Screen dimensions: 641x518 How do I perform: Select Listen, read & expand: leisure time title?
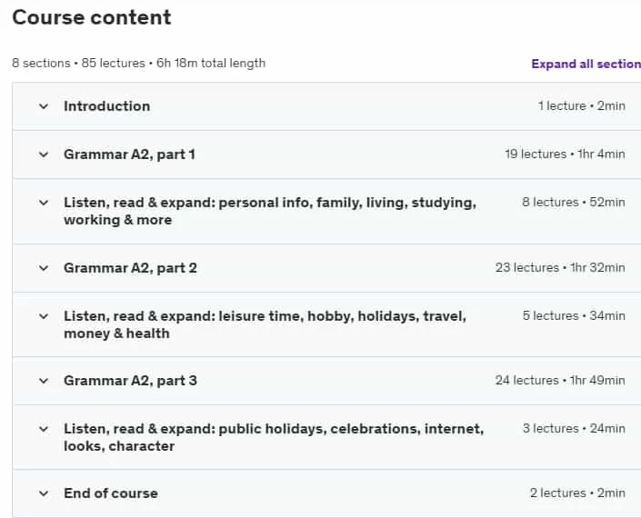point(265,324)
